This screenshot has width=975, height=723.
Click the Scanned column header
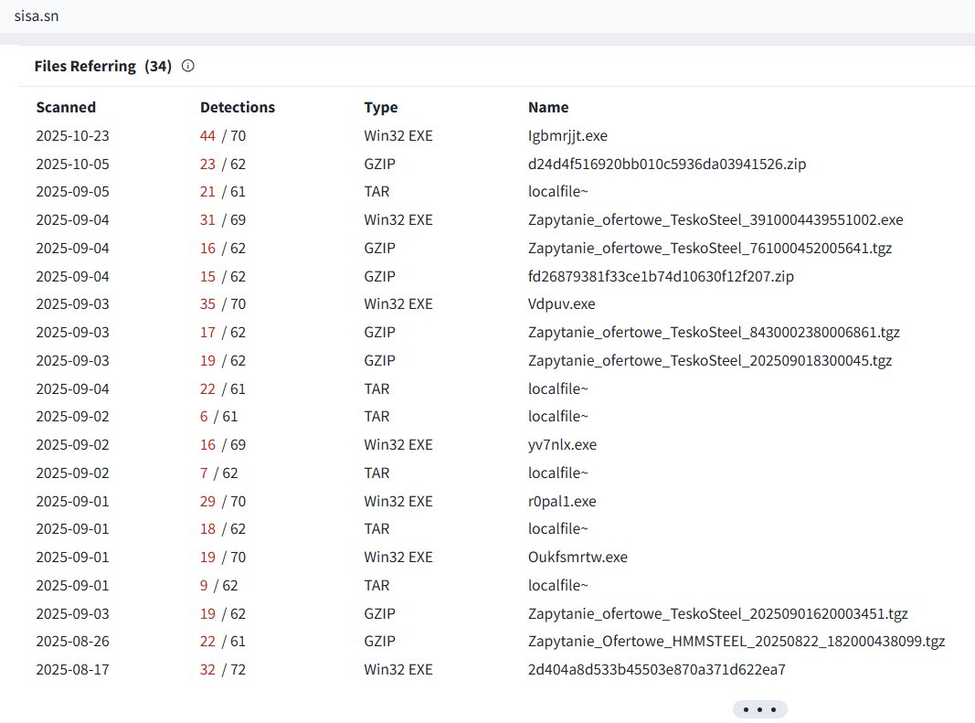click(x=66, y=107)
